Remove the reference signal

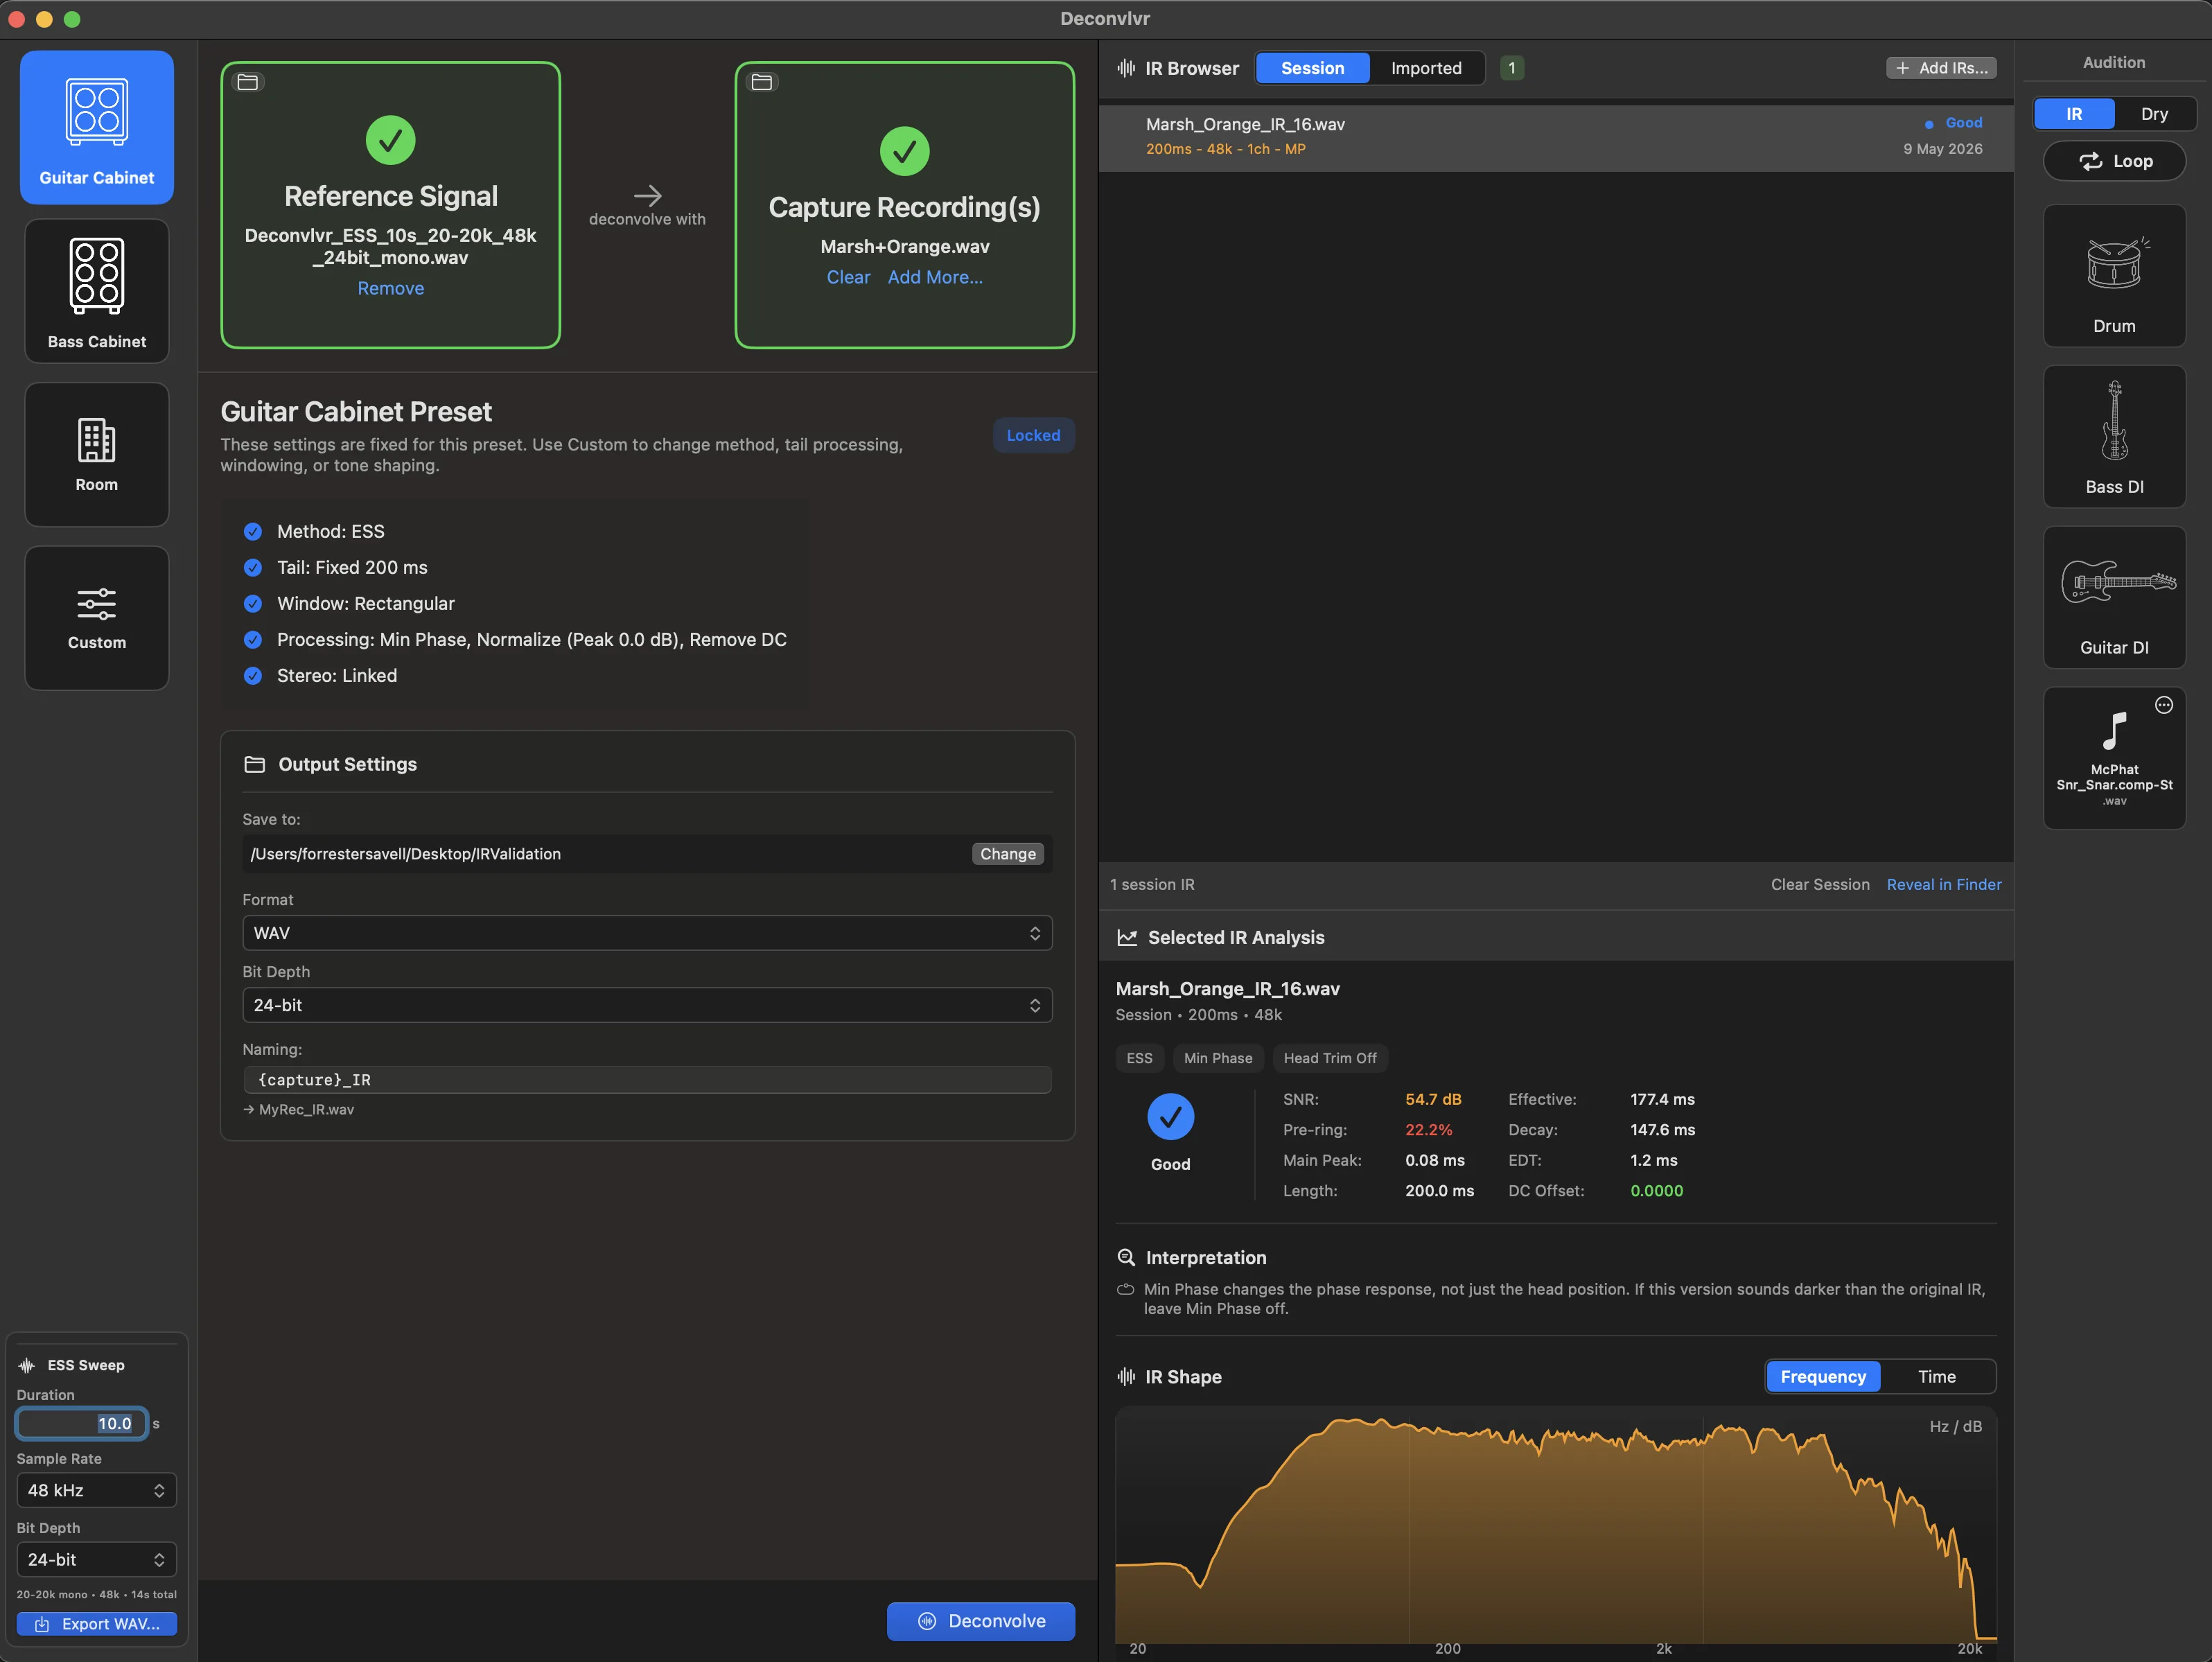pyautogui.click(x=390, y=288)
